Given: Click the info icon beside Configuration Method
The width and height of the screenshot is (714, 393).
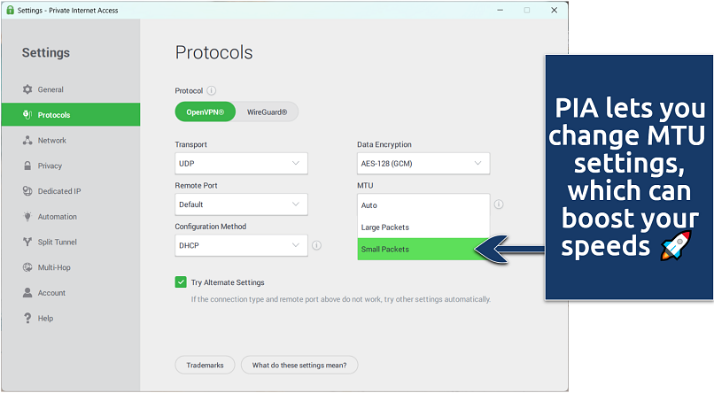Looking at the screenshot, I should pyautogui.click(x=316, y=245).
